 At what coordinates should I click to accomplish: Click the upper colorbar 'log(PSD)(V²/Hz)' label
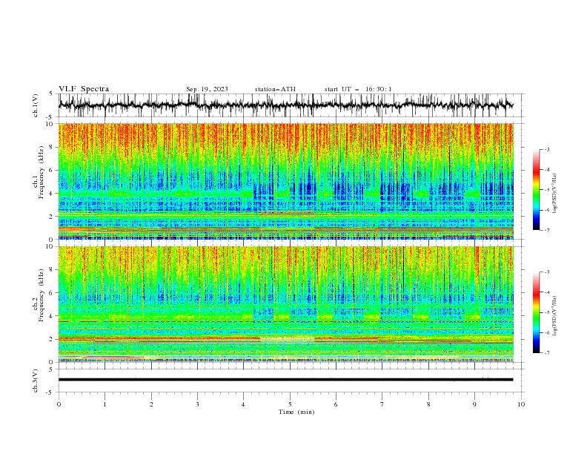tap(555, 194)
